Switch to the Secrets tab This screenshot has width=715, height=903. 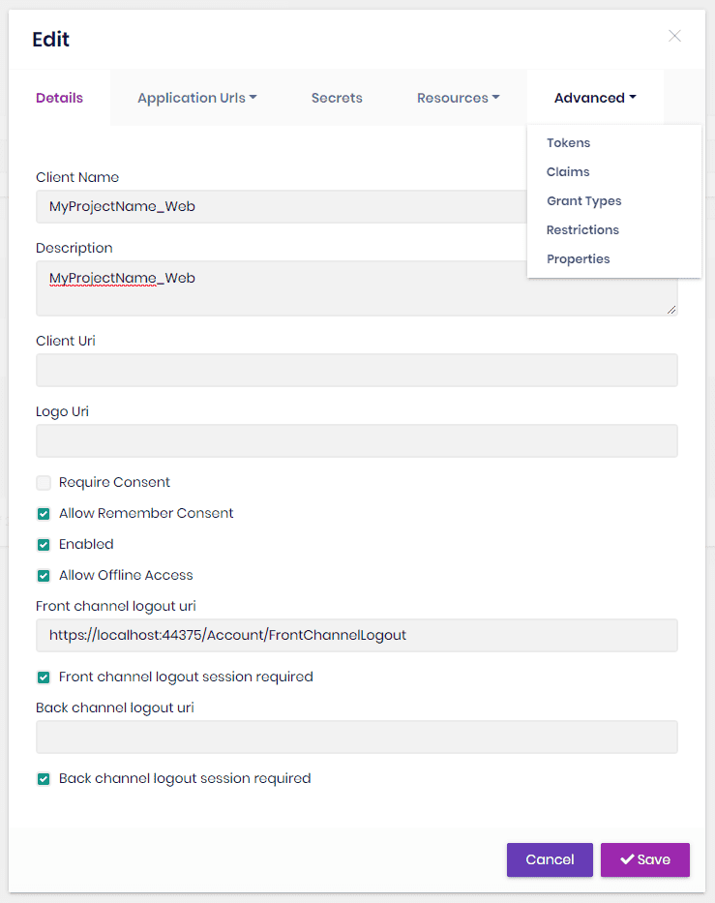(337, 98)
